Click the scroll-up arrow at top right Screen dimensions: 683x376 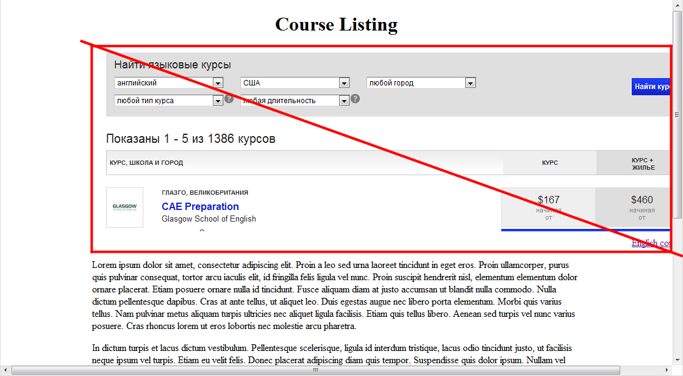(x=677, y=5)
